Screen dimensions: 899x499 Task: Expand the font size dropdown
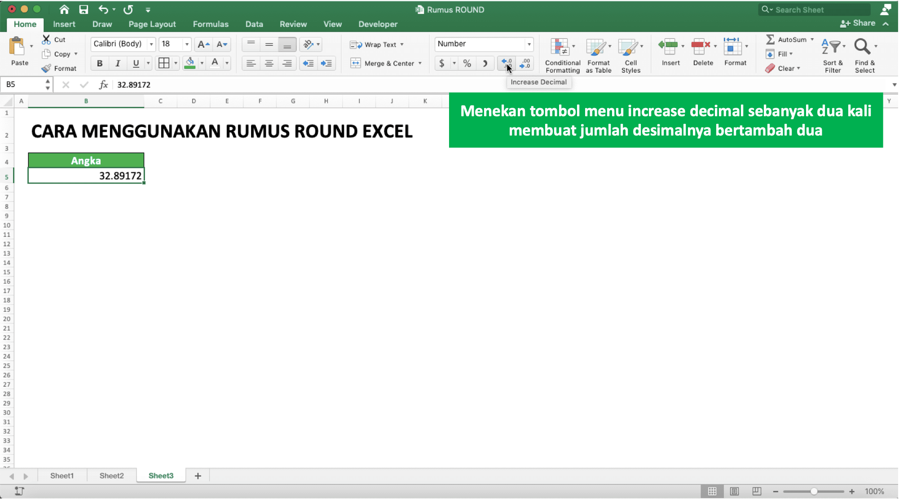click(x=187, y=44)
